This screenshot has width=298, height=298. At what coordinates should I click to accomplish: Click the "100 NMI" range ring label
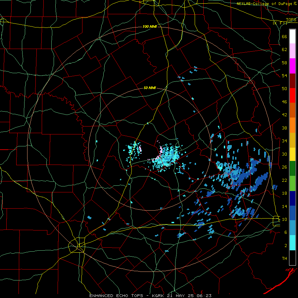coord(150,26)
